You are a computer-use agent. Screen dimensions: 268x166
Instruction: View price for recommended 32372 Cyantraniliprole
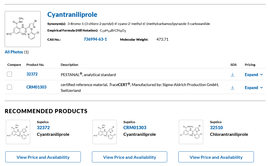(x=43, y=157)
